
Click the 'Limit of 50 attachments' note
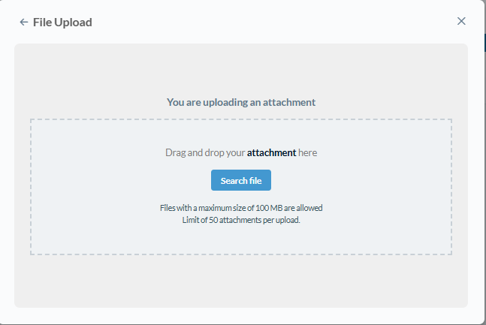241,220
